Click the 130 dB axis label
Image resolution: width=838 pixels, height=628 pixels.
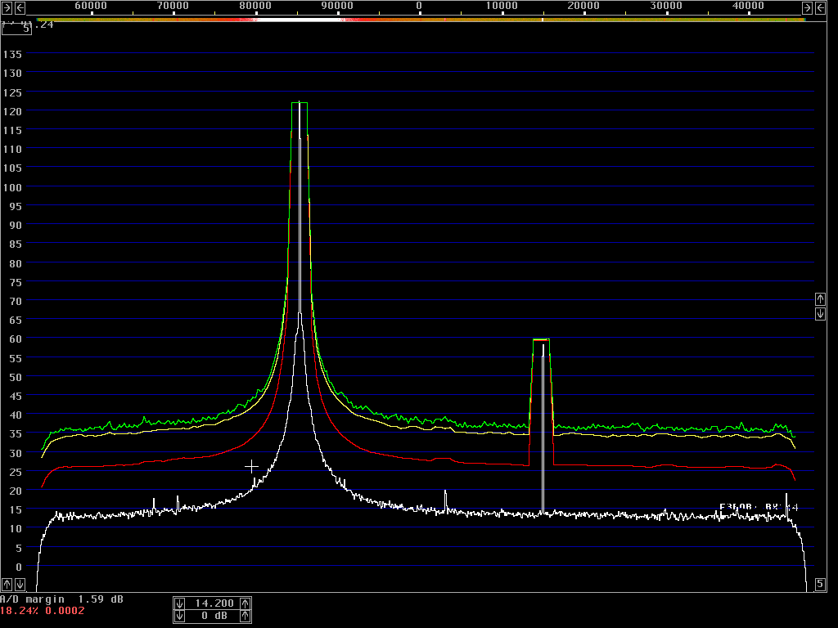(x=12, y=73)
